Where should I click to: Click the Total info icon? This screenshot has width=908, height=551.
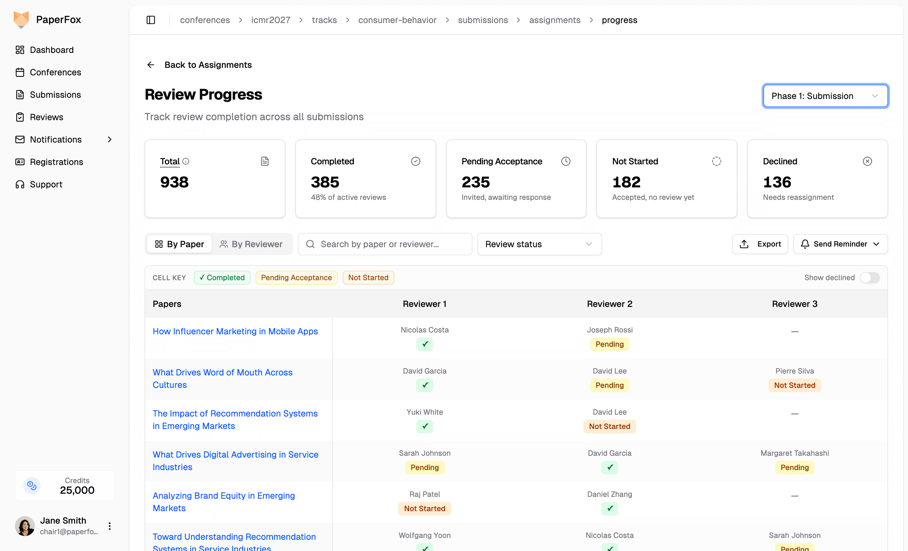coord(186,161)
